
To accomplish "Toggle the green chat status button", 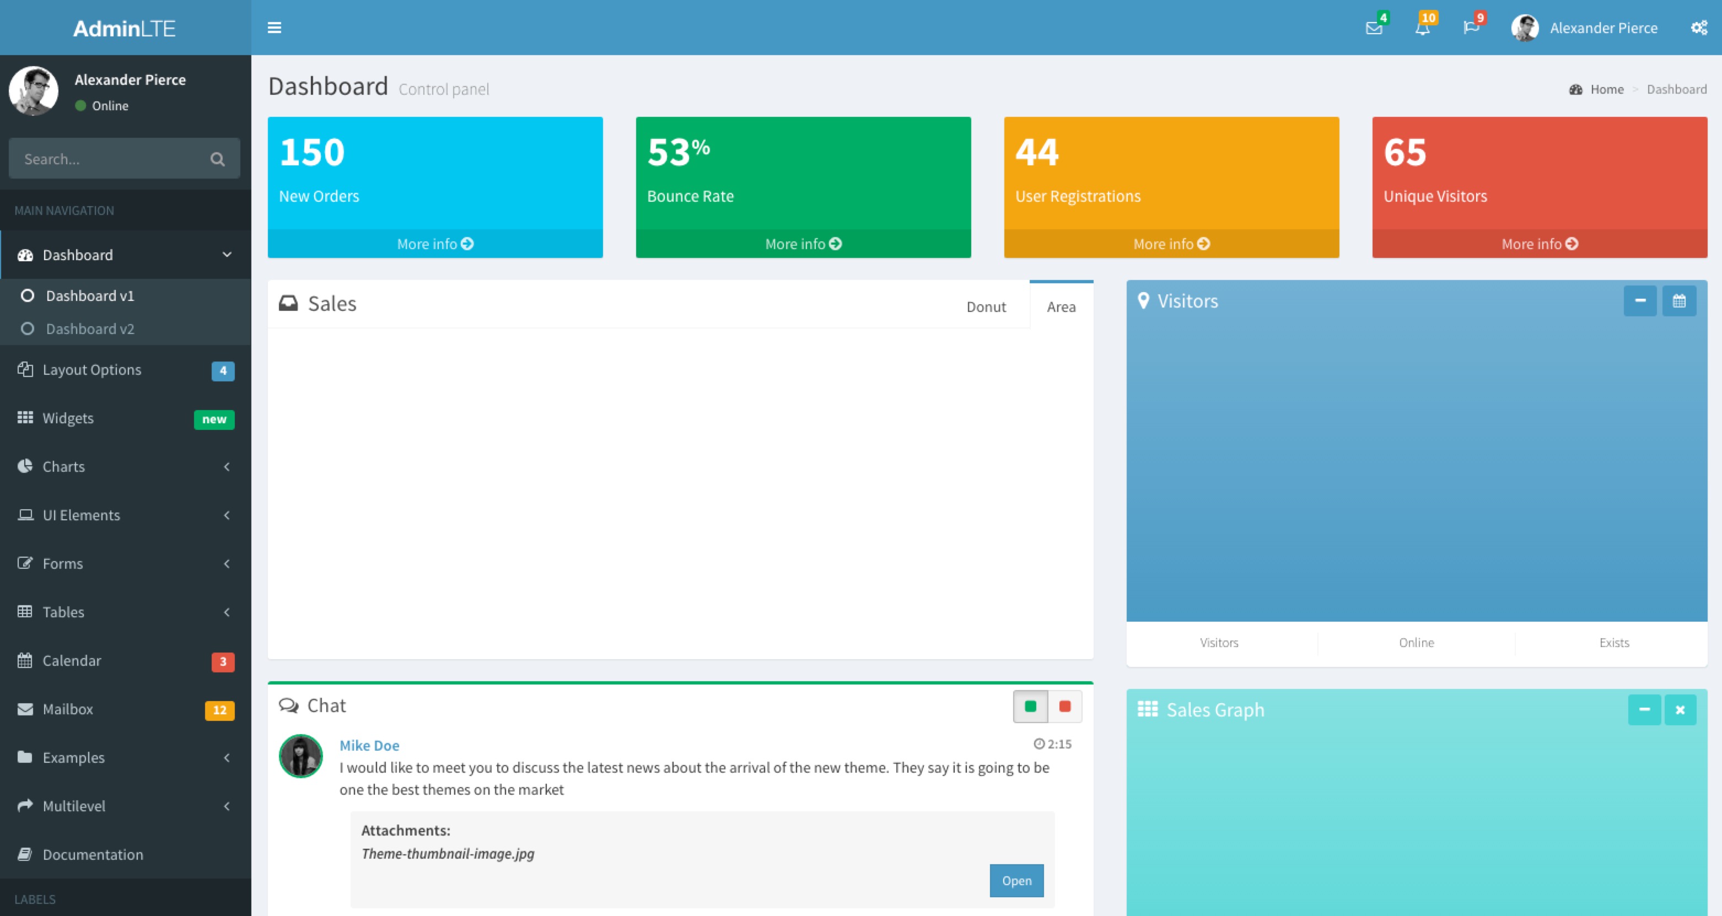I will pos(1030,706).
